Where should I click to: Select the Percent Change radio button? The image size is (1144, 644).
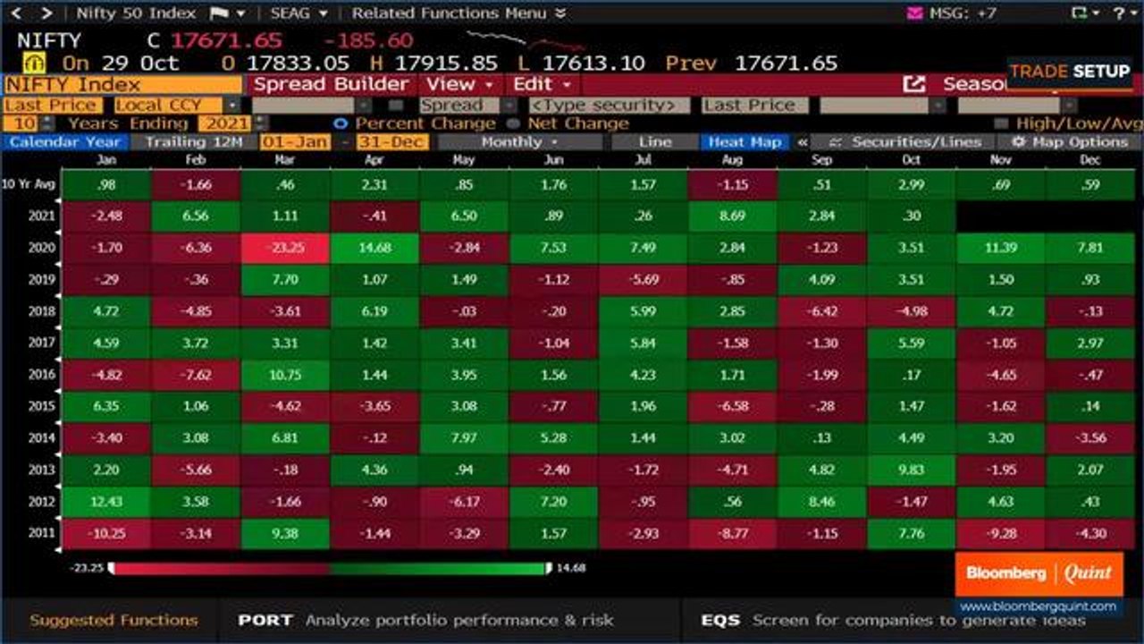340,123
